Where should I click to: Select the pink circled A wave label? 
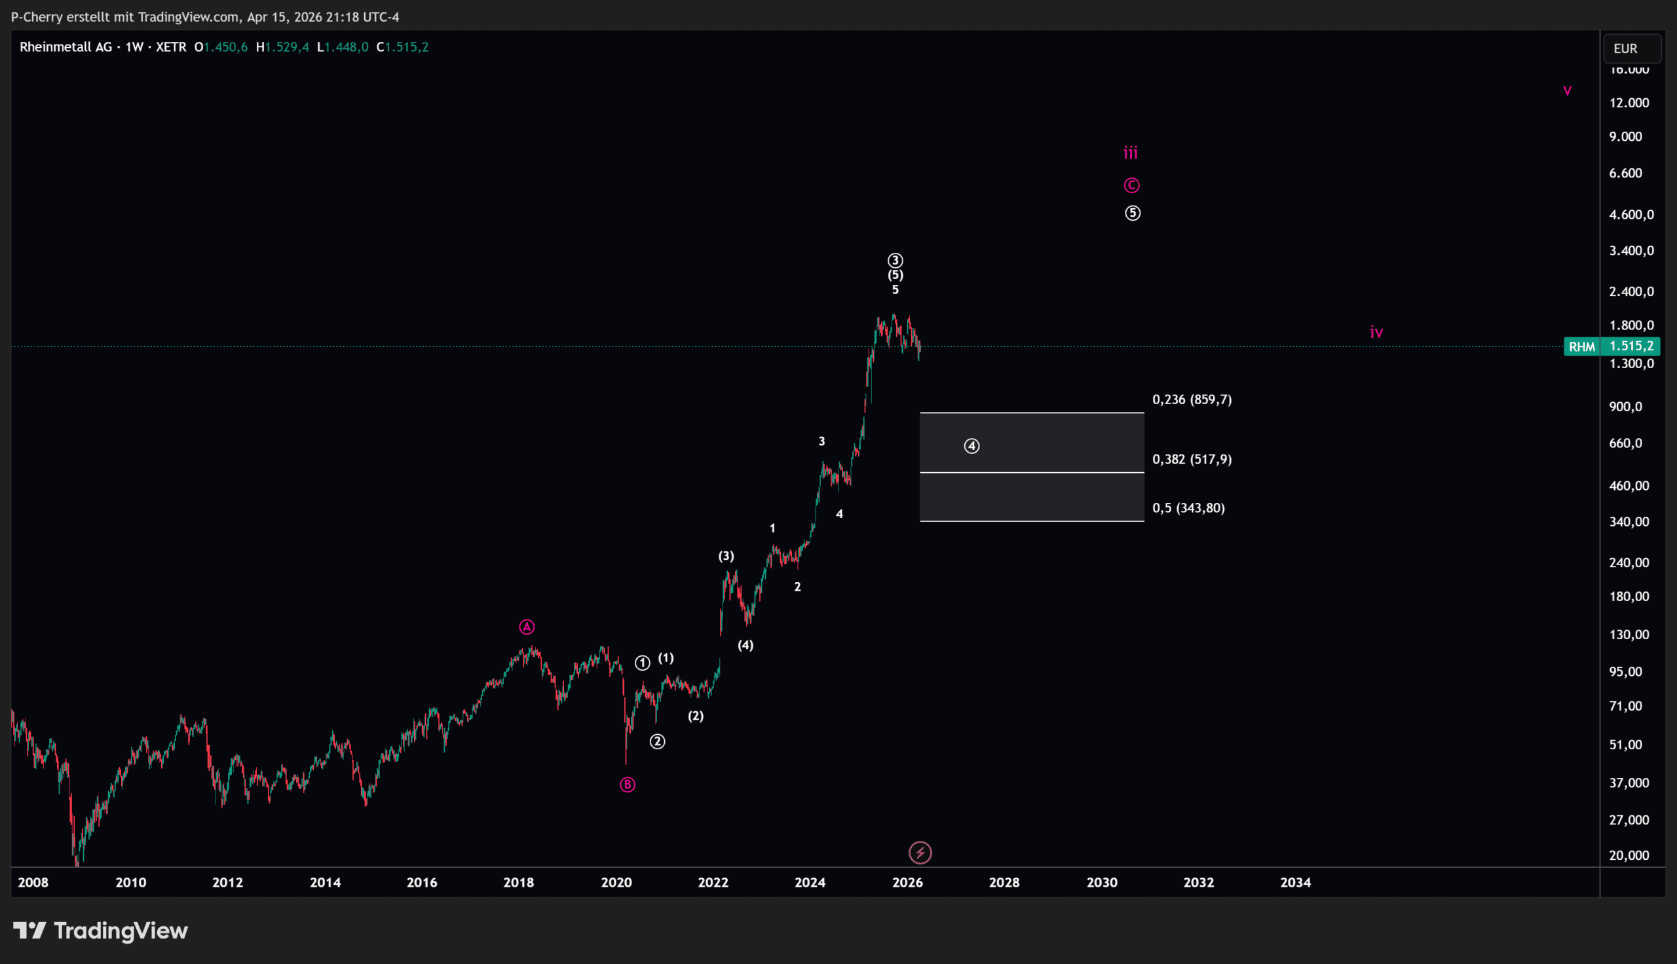[x=526, y=626]
